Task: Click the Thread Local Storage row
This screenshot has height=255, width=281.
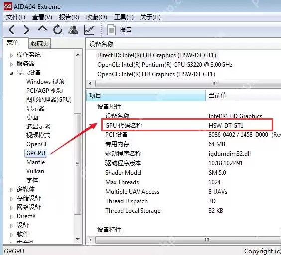Action: tap(164, 211)
